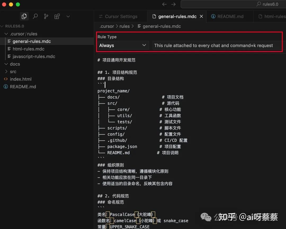Open the Source Control view
This screenshot has width=286, height=229.
(x=46, y=16)
